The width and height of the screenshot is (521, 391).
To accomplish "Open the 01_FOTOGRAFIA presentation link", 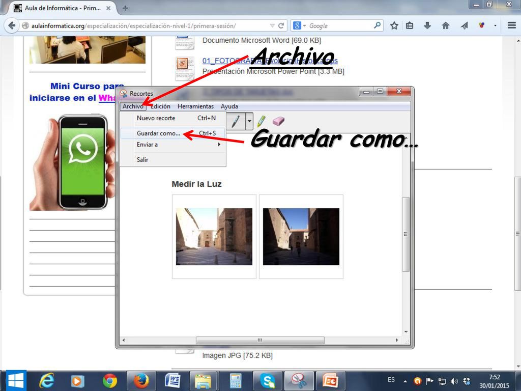I will 270,61.
